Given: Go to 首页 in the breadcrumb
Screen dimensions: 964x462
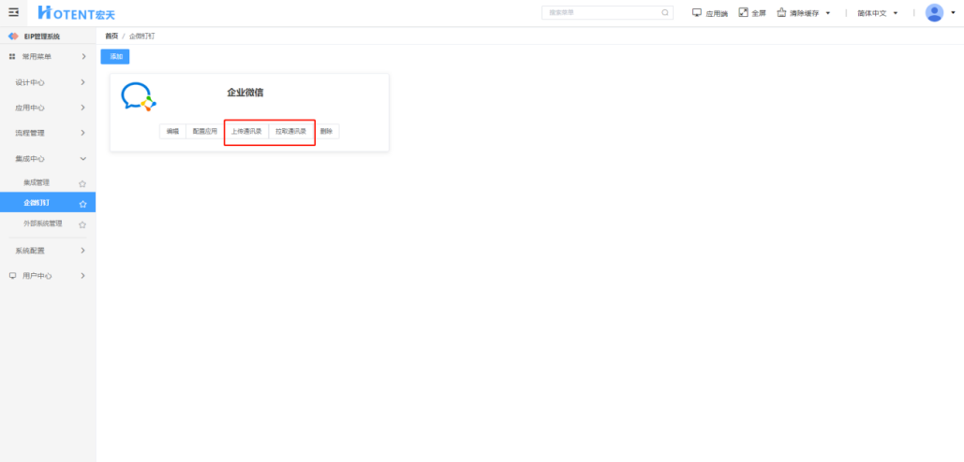Looking at the screenshot, I should pyautogui.click(x=111, y=36).
